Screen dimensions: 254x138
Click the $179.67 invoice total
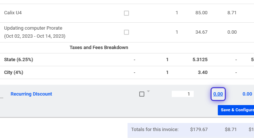[x=199, y=130]
